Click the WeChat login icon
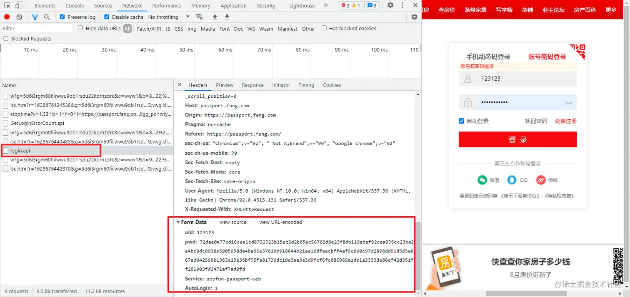This screenshot has width=630, height=297. tap(482, 180)
